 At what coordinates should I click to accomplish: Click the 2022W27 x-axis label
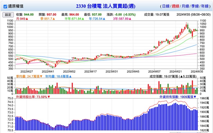tap(27, 72)
